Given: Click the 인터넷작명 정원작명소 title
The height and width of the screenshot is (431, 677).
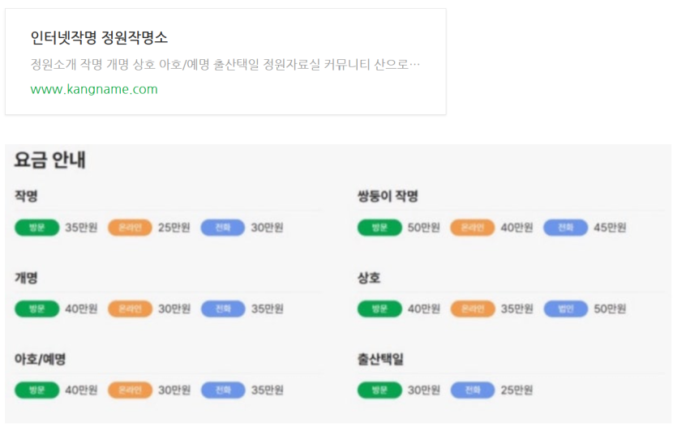Looking at the screenshot, I should pyautogui.click(x=99, y=38).
